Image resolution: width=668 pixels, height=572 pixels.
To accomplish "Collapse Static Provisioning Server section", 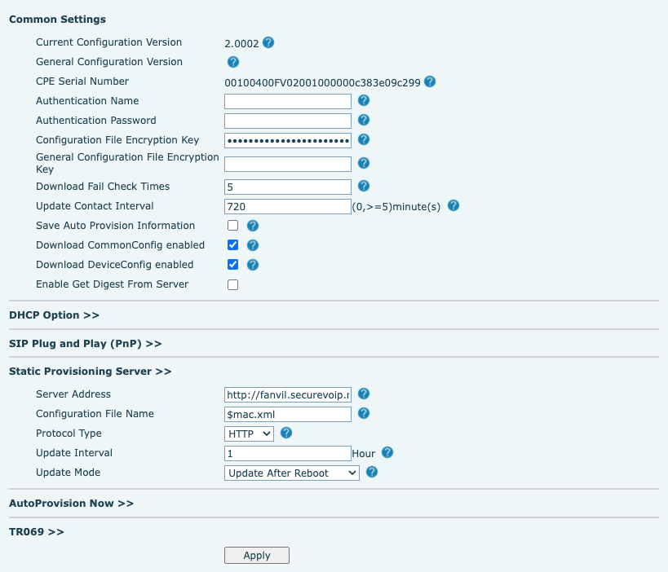I will coord(90,372).
